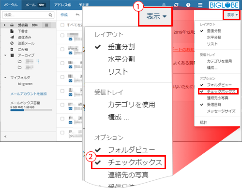Collapse the アーカイブ folder tree
Image resolution: width=242 pixels, height=188 pixels.
[5, 55]
